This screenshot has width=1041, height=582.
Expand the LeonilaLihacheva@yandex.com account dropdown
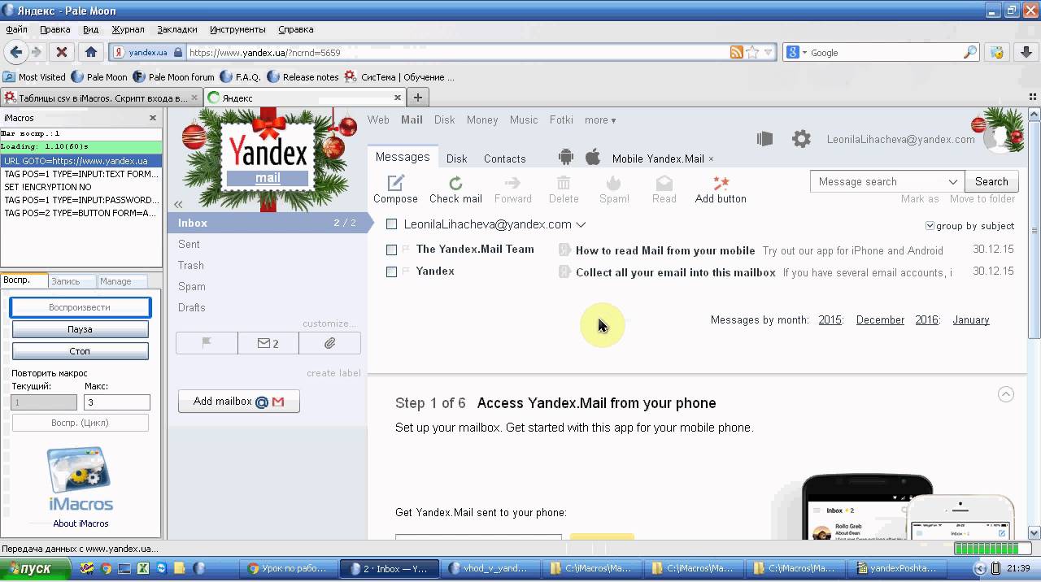tap(581, 224)
